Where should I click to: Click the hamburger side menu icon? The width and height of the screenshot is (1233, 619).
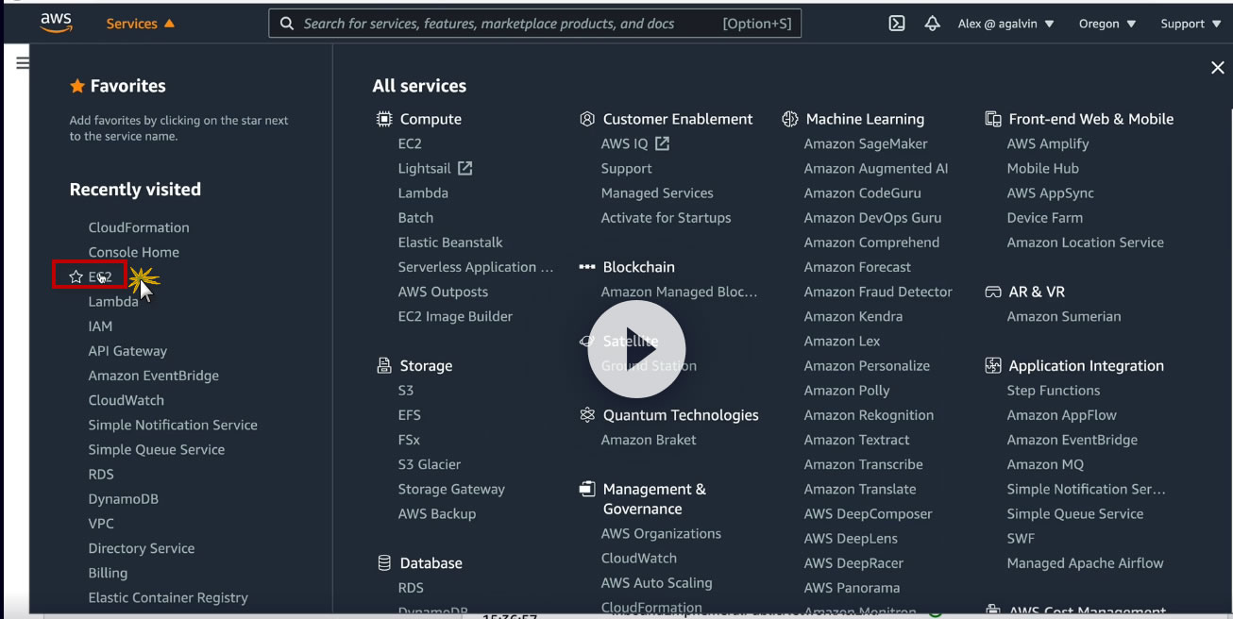(23, 63)
